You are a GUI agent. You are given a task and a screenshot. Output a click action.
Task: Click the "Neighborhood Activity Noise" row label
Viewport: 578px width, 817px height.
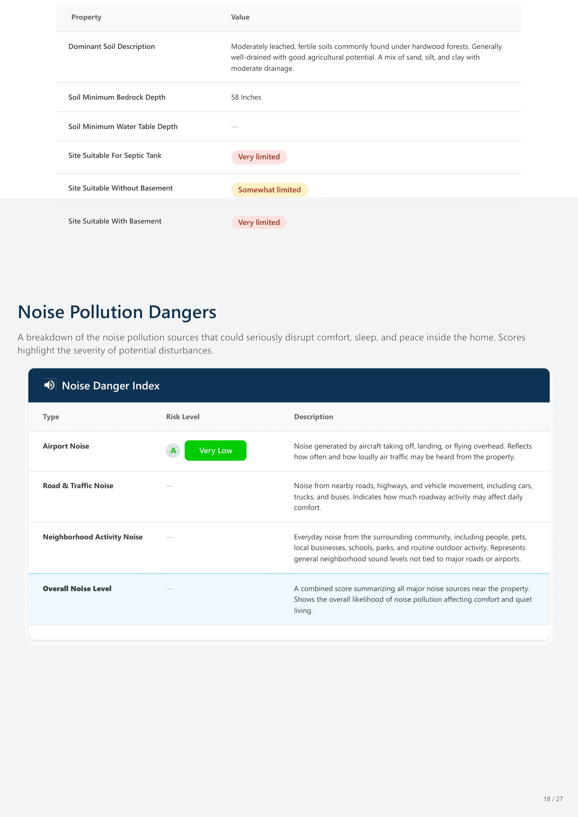point(93,537)
